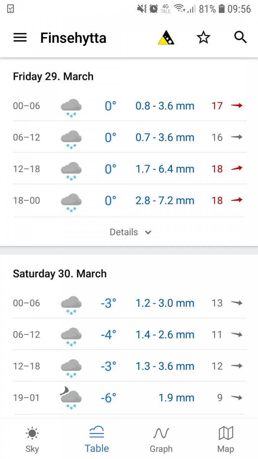Open the hamburger navigation menu

[20, 37]
